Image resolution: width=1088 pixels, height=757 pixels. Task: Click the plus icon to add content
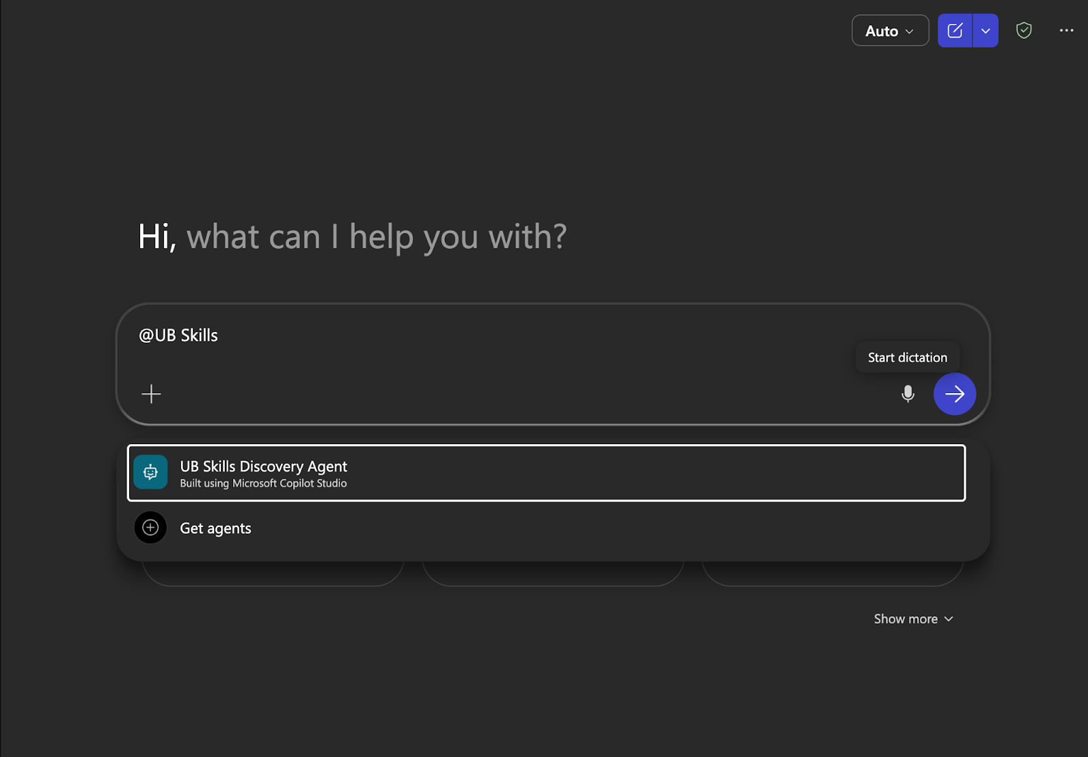click(x=151, y=394)
